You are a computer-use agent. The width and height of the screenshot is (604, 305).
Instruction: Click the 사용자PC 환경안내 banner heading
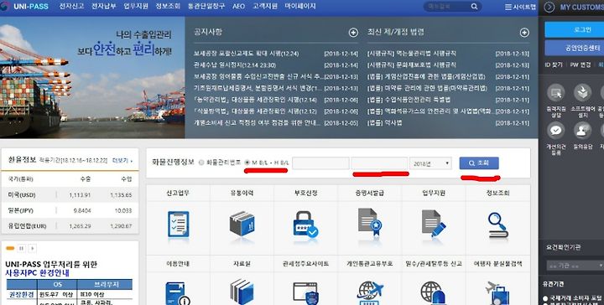click(38, 273)
